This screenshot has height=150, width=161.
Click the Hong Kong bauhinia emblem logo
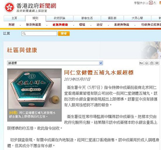(10, 7)
